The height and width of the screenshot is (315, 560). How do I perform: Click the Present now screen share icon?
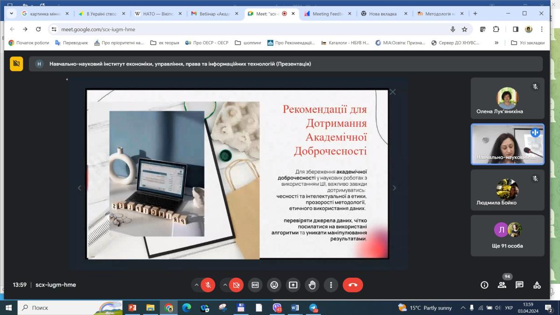(x=293, y=285)
